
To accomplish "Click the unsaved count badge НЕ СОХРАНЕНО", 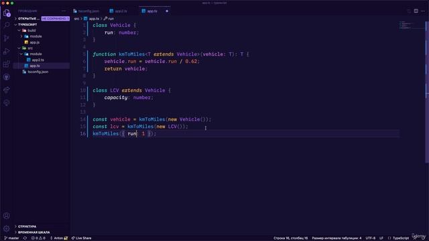I will 55,19.
